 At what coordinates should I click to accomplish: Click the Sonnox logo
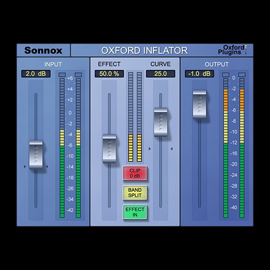(43, 50)
